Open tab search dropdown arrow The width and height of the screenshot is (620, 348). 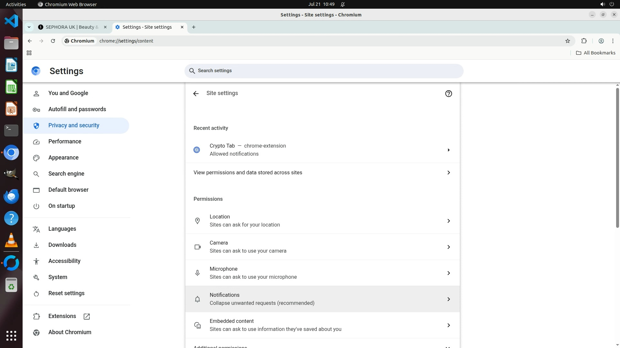[29, 27]
